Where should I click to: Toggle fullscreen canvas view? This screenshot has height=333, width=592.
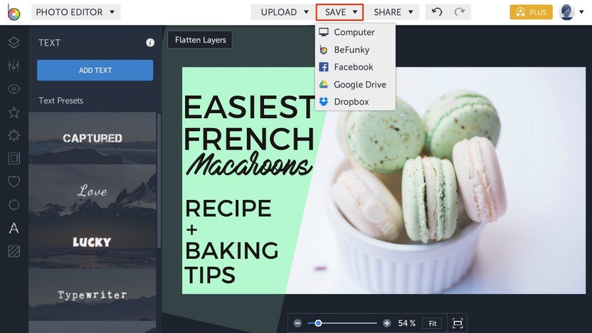coord(458,323)
